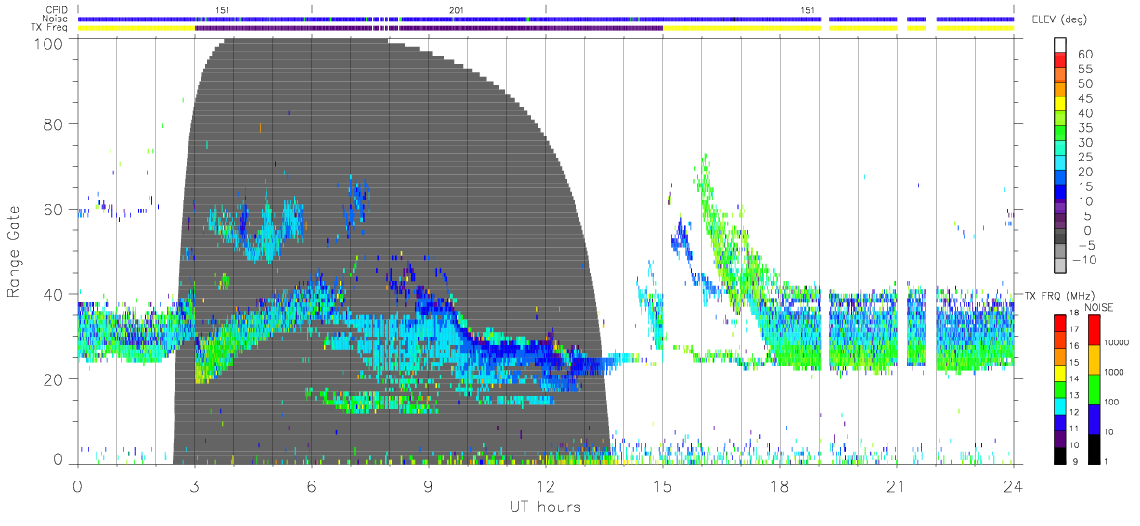This screenshot has width=1140, height=526.
Task: Click the 24 tick on UT hours axis
Action: point(1013,485)
